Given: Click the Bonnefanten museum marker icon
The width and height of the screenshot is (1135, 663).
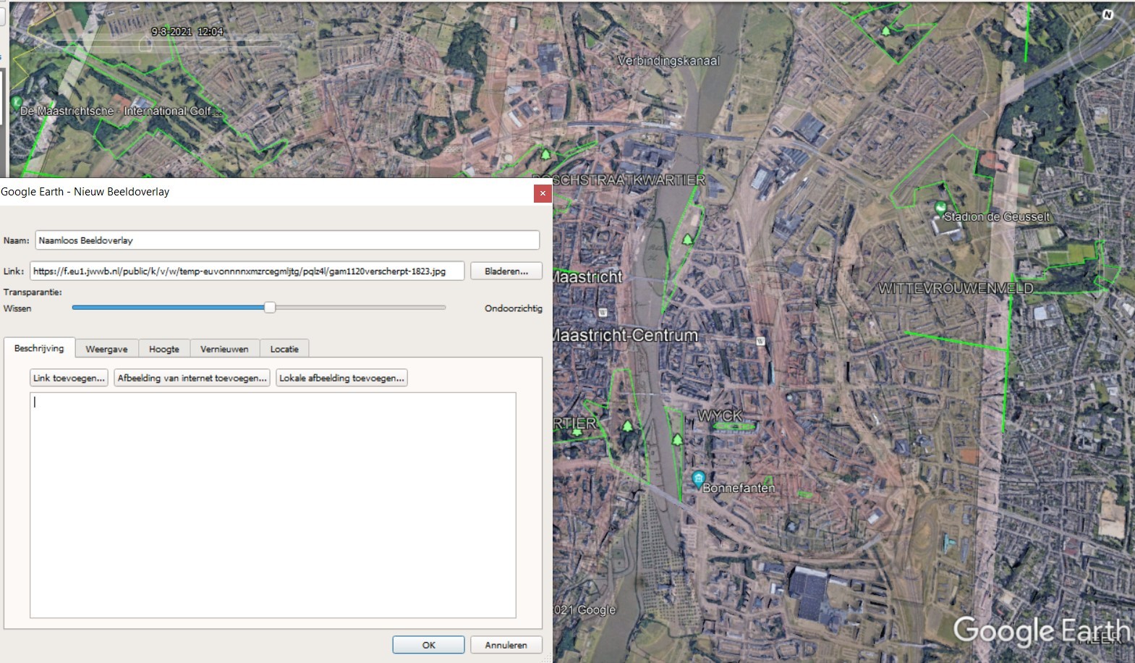Looking at the screenshot, I should [698, 478].
